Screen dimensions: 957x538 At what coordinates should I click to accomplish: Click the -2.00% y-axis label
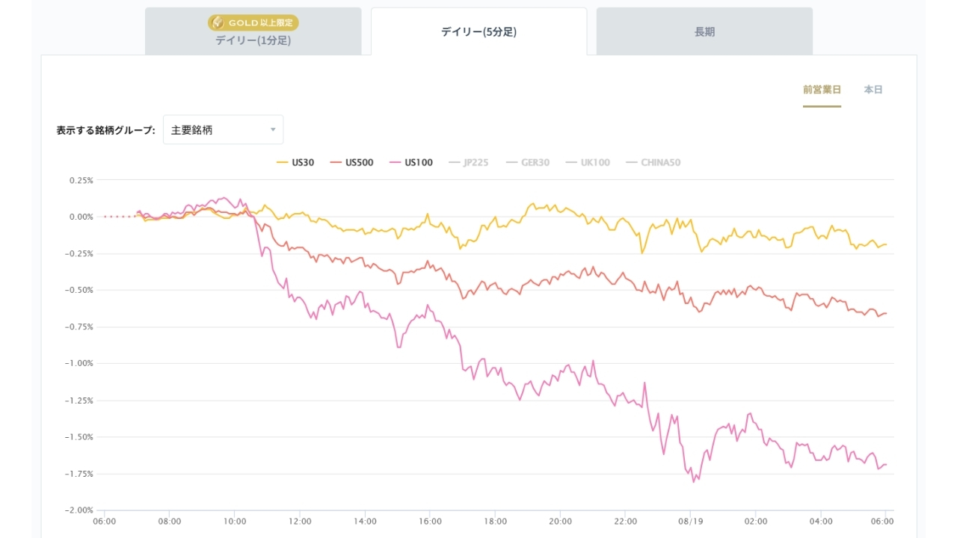[79, 510]
